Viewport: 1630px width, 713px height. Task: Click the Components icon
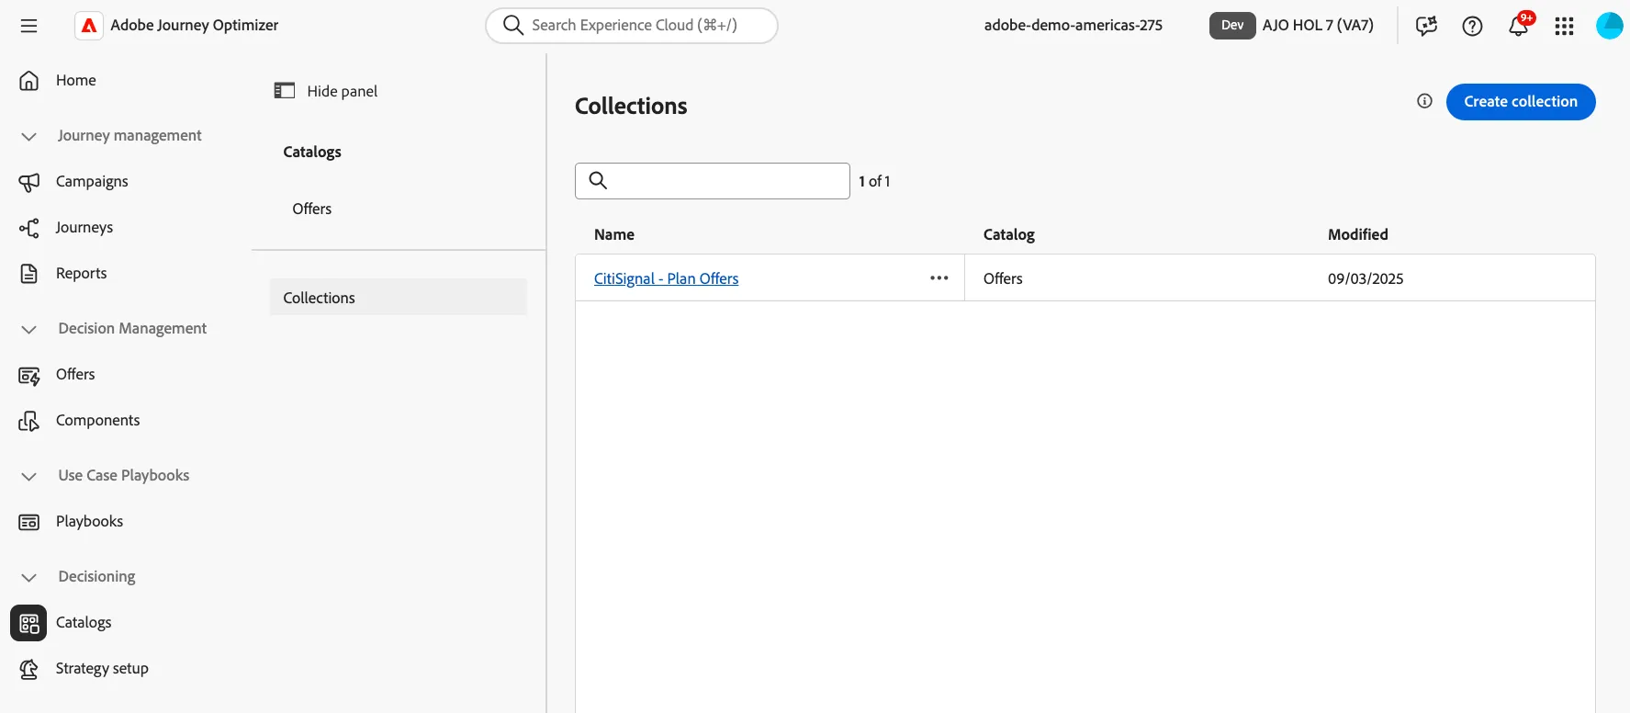29,421
